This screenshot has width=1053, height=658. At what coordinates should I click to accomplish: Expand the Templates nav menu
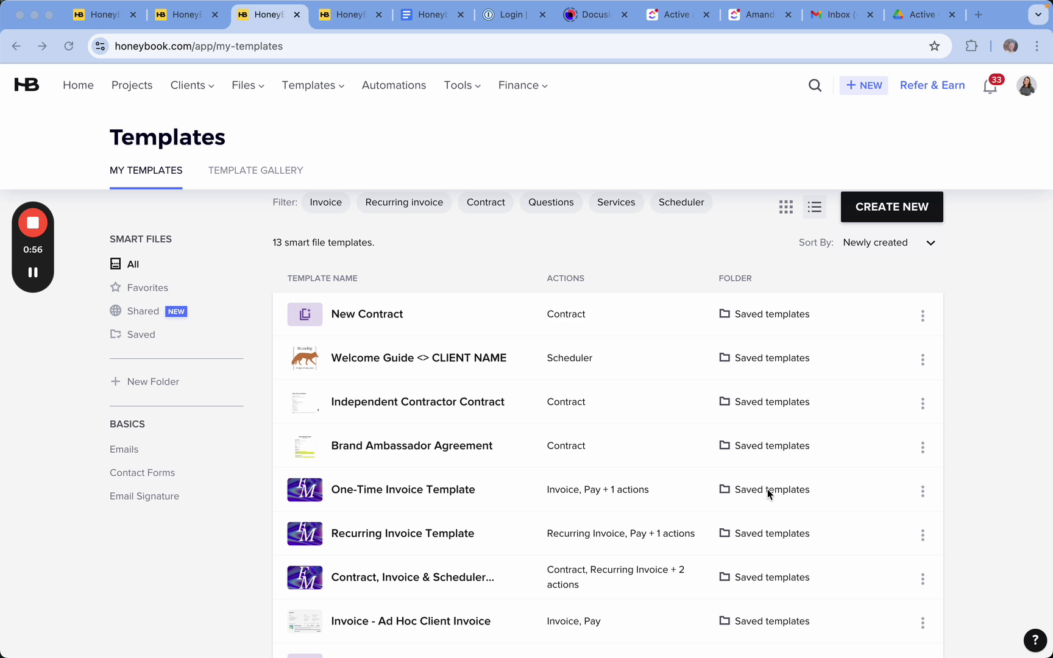(x=313, y=85)
